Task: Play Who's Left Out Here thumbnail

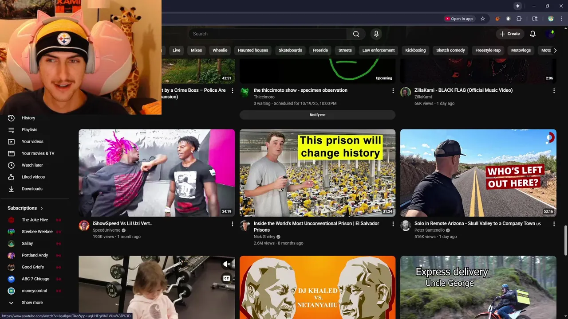Action: click(478, 173)
